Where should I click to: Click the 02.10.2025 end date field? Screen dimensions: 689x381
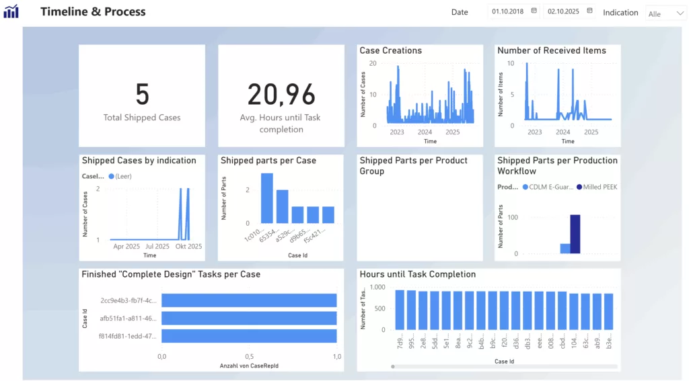tap(564, 11)
